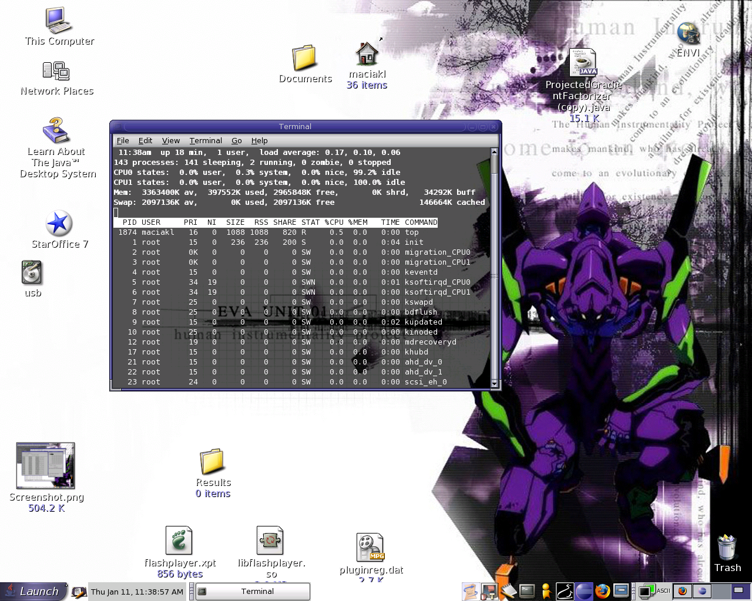Image resolution: width=752 pixels, height=601 pixels.
Task: Open the File menu in Terminal
Action: pos(123,141)
